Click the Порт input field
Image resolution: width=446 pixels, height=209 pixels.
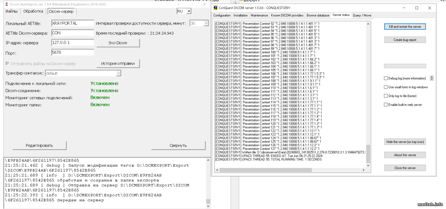73,52
